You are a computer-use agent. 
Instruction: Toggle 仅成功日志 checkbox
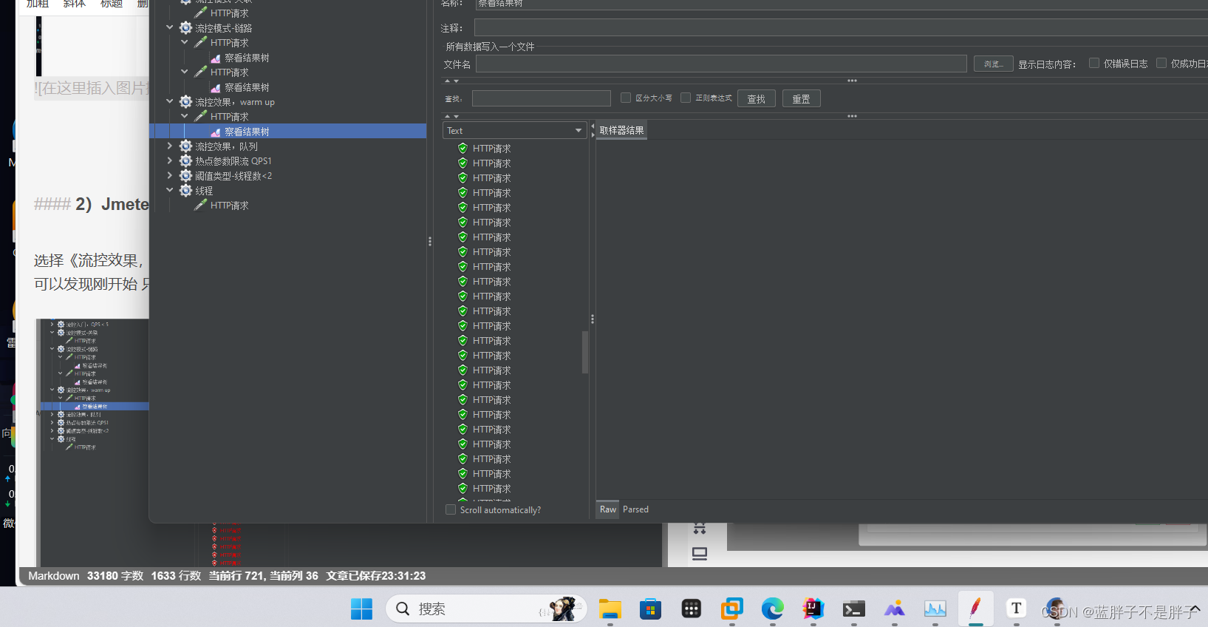pos(1161,63)
